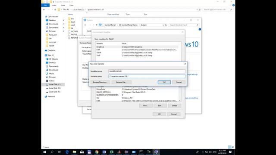The height and width of the screenshot is (155, 276).
Task: Click System window back arrow
Action: pyautogui.click(x=85, y=25)
